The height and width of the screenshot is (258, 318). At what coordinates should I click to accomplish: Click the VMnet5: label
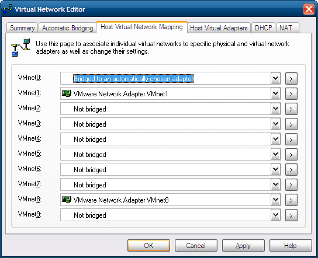click(30, 154)
